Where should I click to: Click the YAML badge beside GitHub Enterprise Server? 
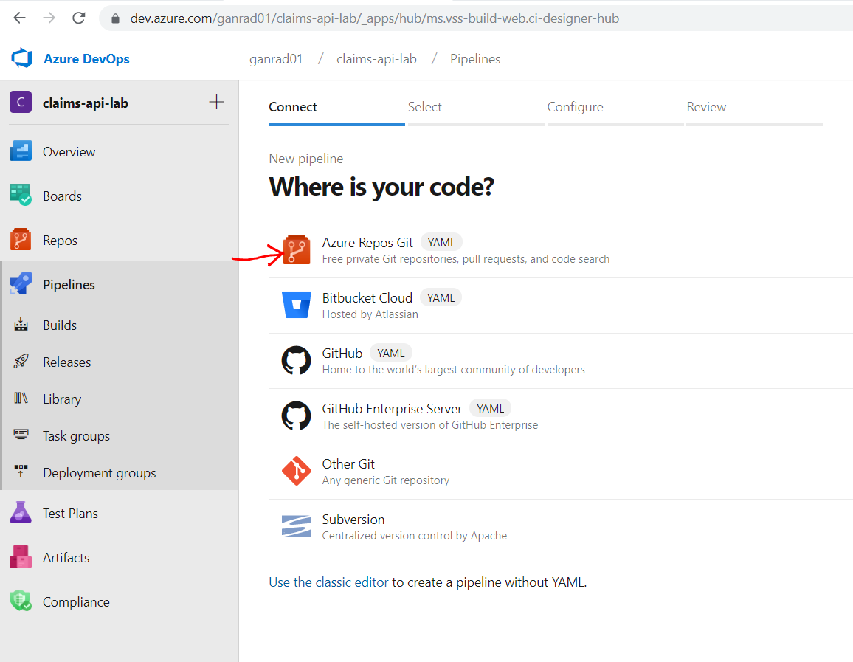[x=490, y=409]
